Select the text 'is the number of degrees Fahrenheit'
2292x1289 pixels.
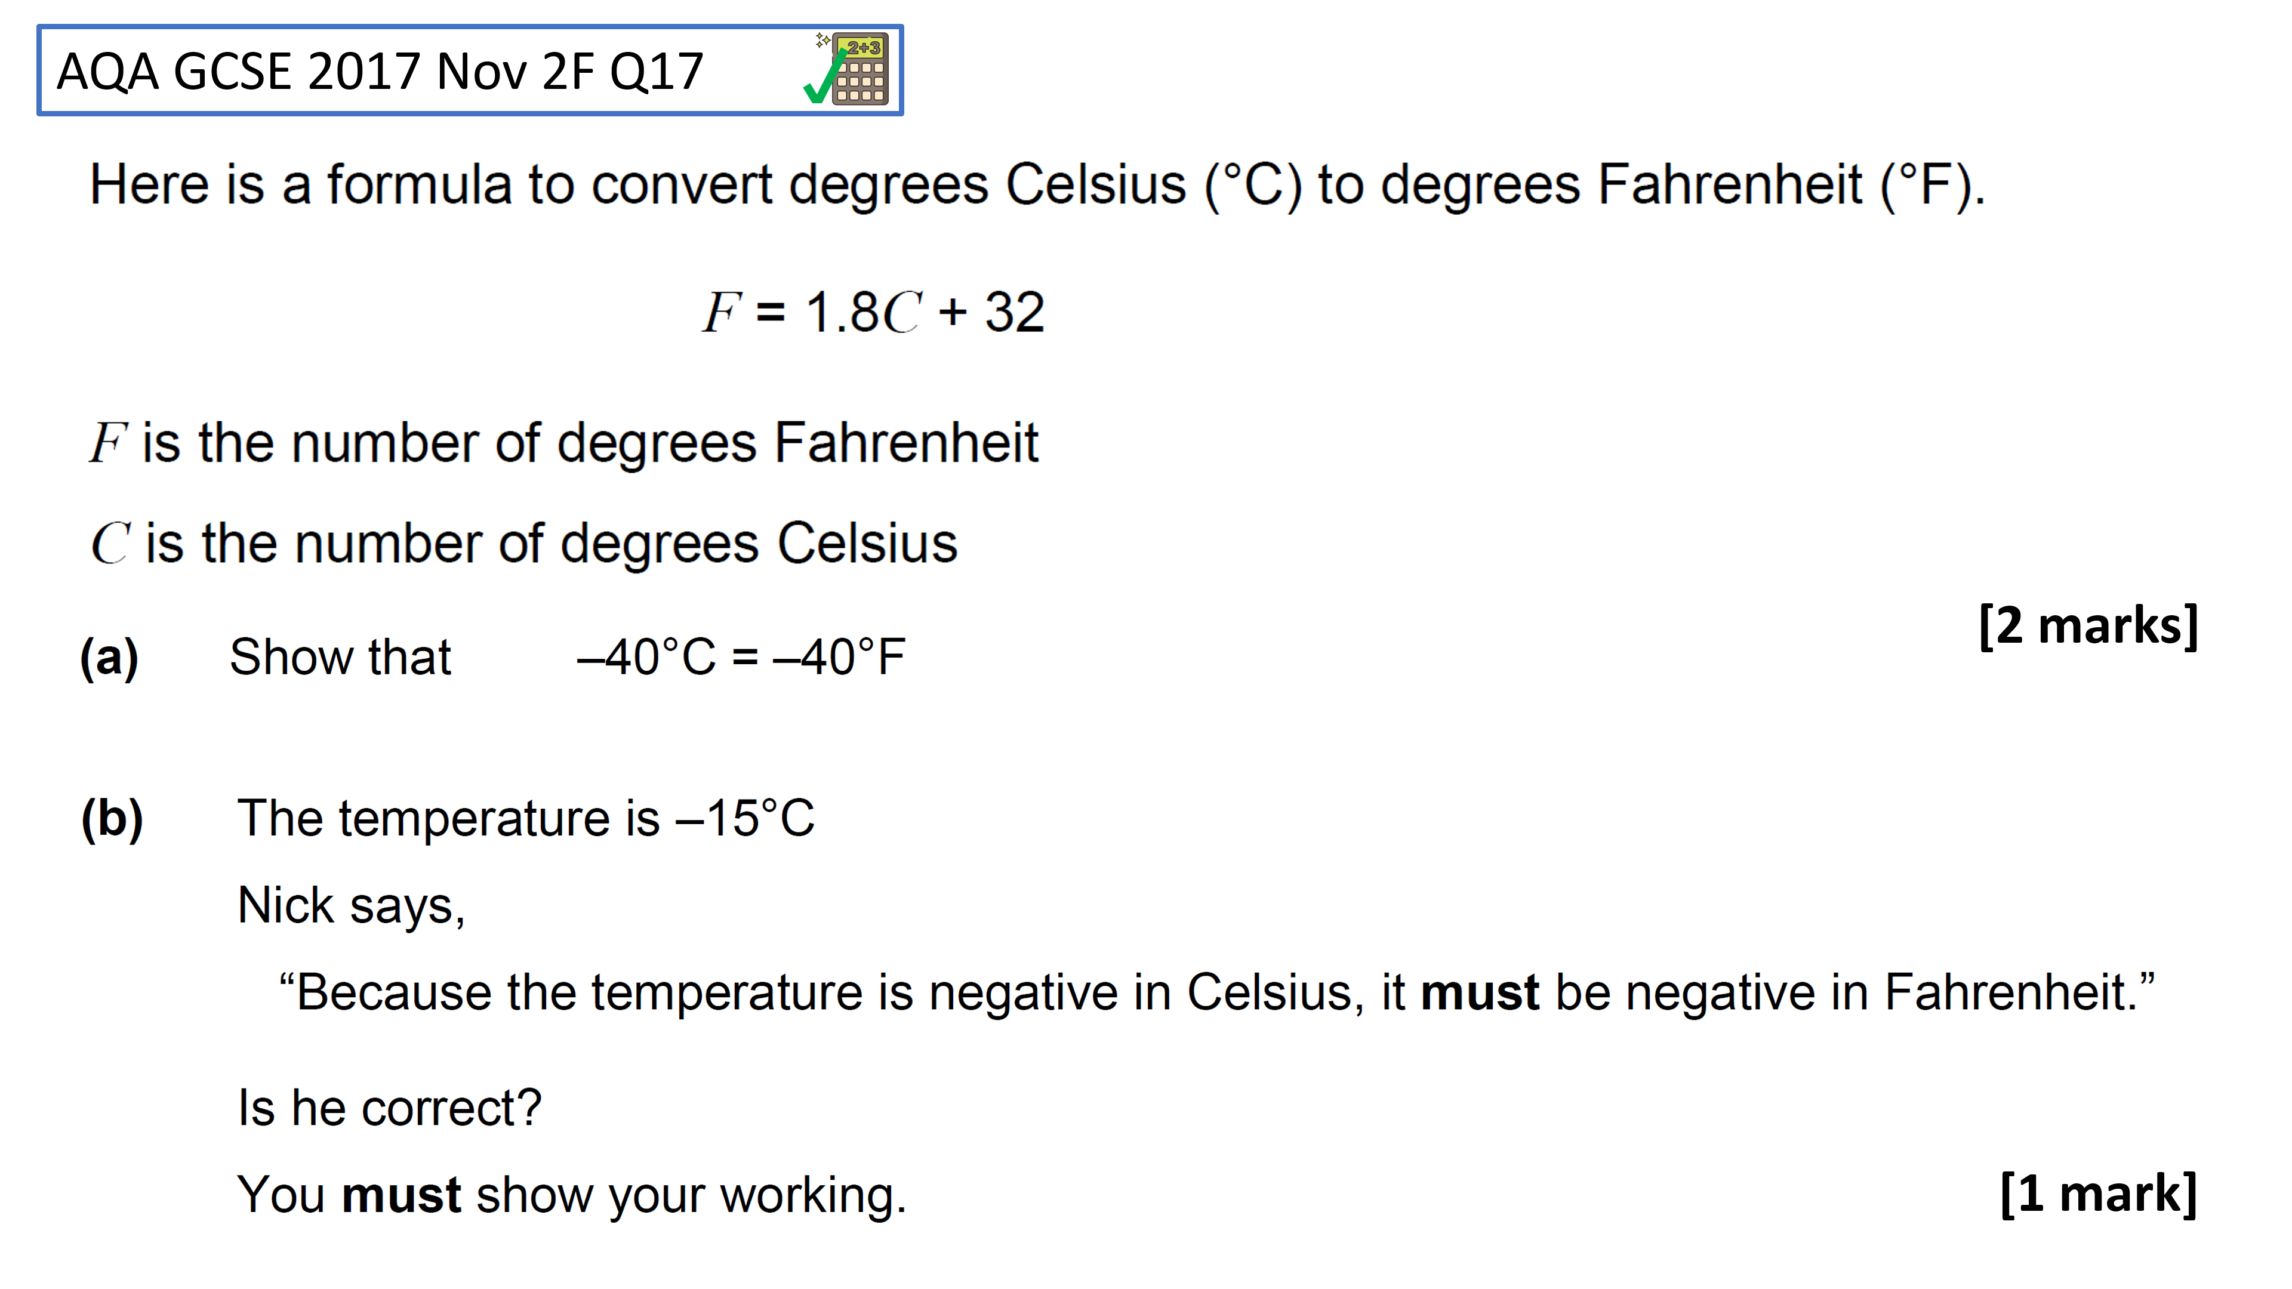pyautogui.click(x=590, y=443)
